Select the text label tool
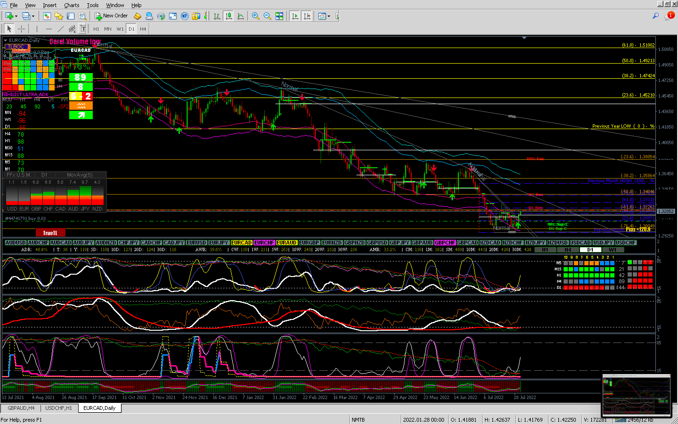The image size is (678, 424). 83,29
